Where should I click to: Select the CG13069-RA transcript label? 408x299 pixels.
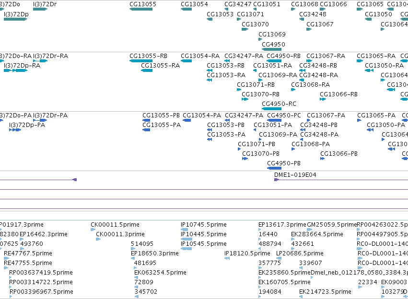pos(278,75)
